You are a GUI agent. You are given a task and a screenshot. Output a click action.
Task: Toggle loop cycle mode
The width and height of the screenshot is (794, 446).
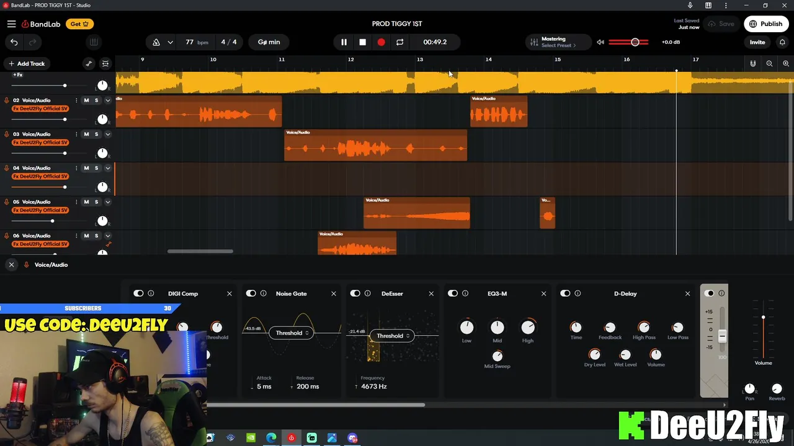click(399, 42)
